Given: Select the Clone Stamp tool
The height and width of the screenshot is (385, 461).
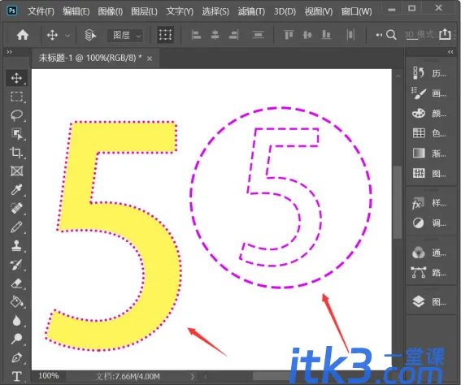Looking at the screenshot, I should pyautogui.click(x=16, y=245).
